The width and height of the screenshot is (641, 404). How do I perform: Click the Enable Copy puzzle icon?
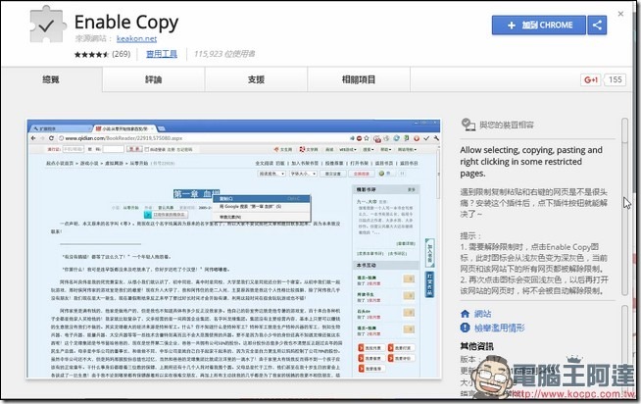[47, 25]
